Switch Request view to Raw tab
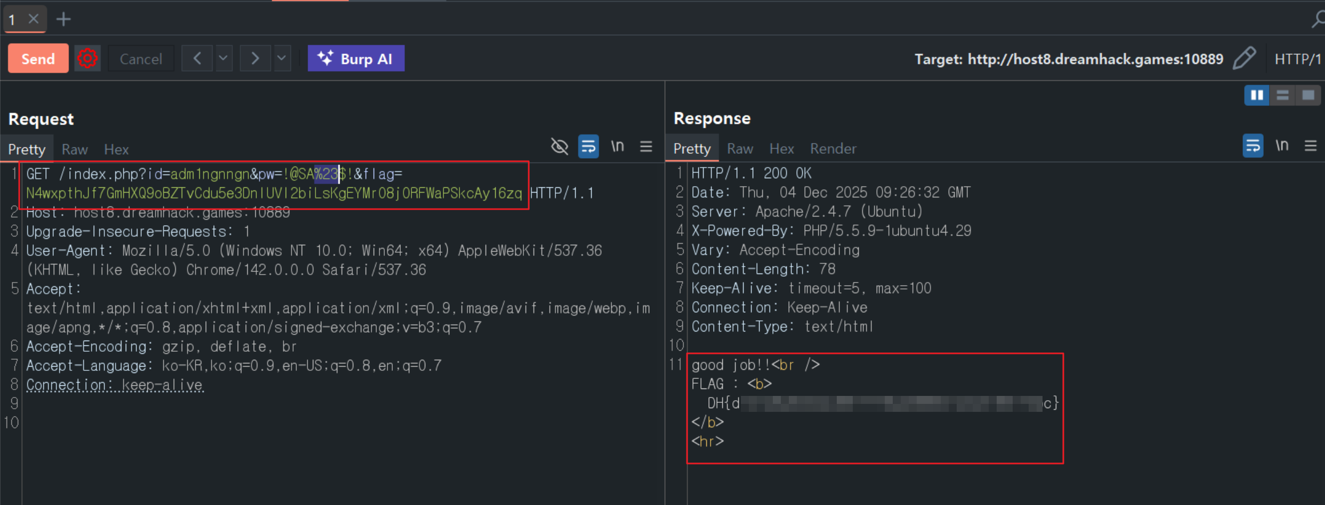1325x505 pixels. [75, 150]
